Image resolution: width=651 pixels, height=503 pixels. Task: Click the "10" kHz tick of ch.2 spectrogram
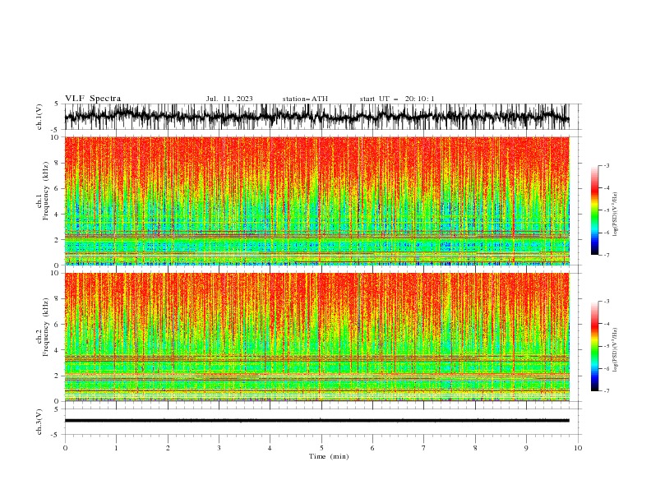click(x=54, y=273)
